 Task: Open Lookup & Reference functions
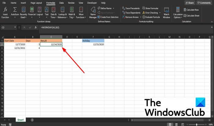[x=62, y=13]
